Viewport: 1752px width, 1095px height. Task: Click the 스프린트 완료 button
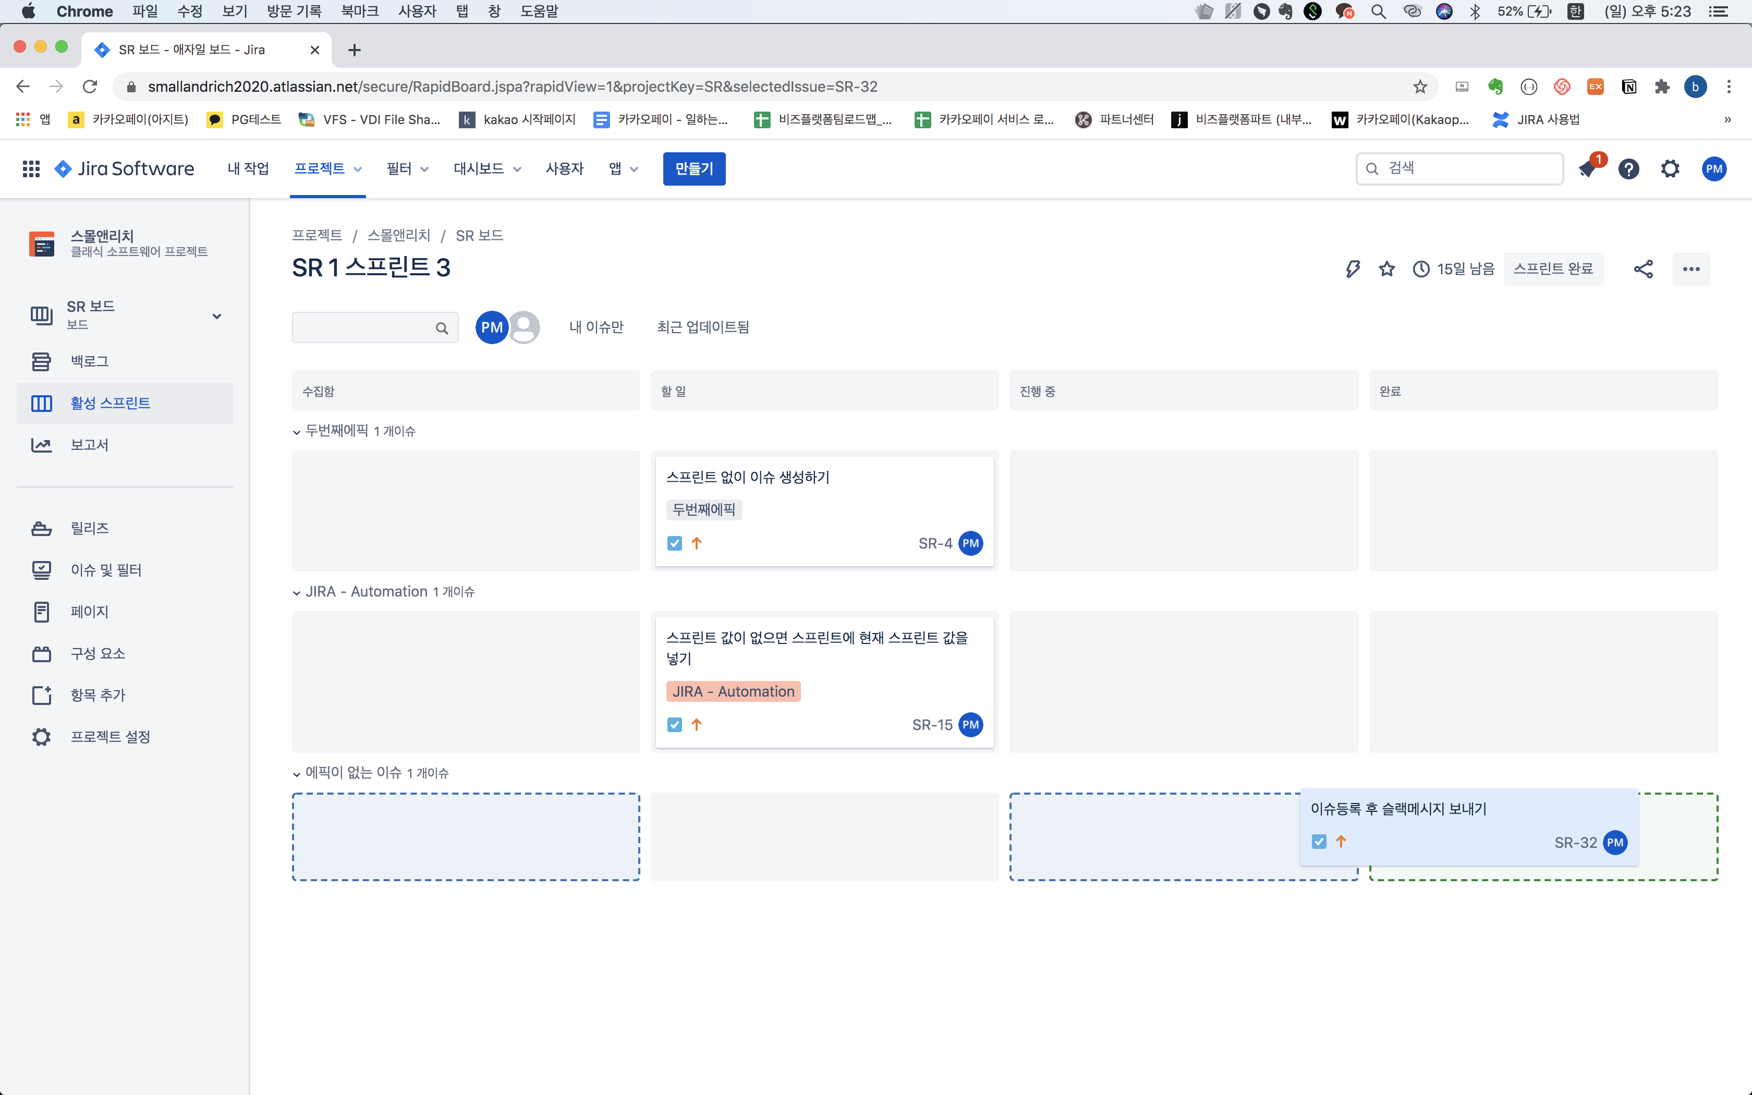pyautogui.click(x=1553, y=270)
